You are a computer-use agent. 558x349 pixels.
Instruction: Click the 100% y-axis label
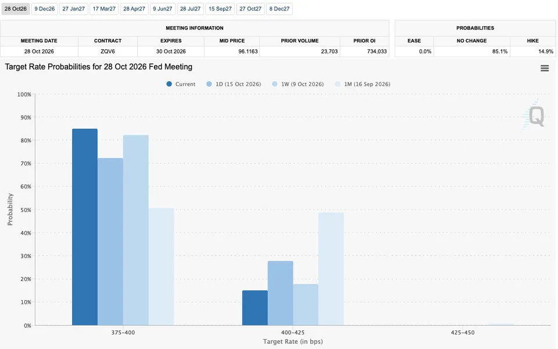point(24,95)
